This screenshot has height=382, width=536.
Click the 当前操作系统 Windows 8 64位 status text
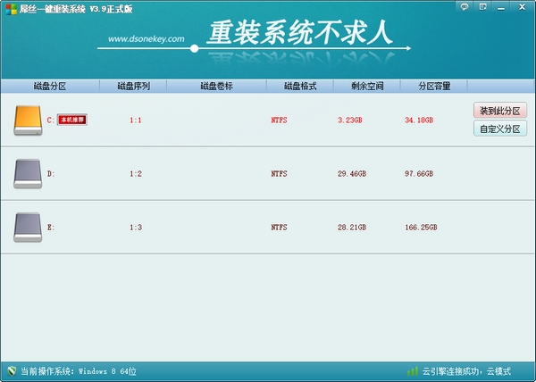(79, 371)
